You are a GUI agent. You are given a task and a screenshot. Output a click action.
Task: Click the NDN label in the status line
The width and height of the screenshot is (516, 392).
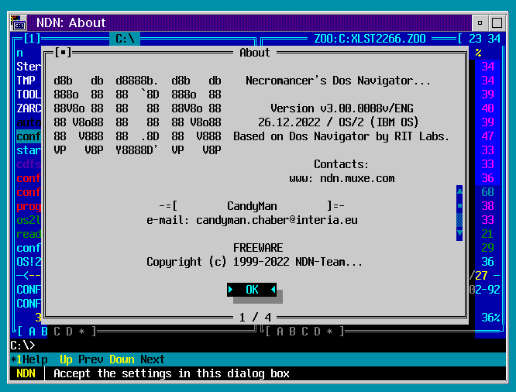(x=26, y=373)
